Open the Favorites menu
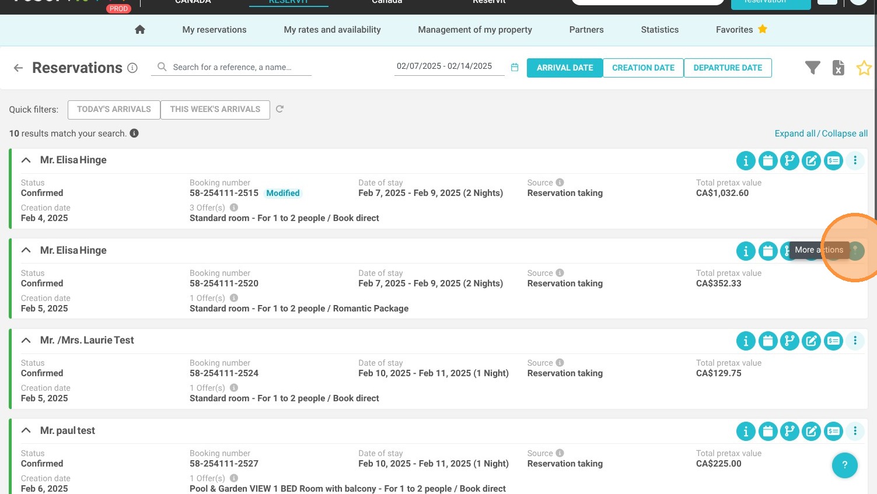The height and width of the screenshot is (494, 877). [x=742, y=30]
